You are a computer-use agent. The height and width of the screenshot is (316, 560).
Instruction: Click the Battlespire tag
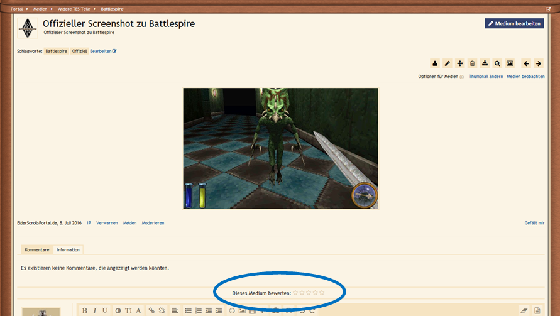tap(56, 51)
